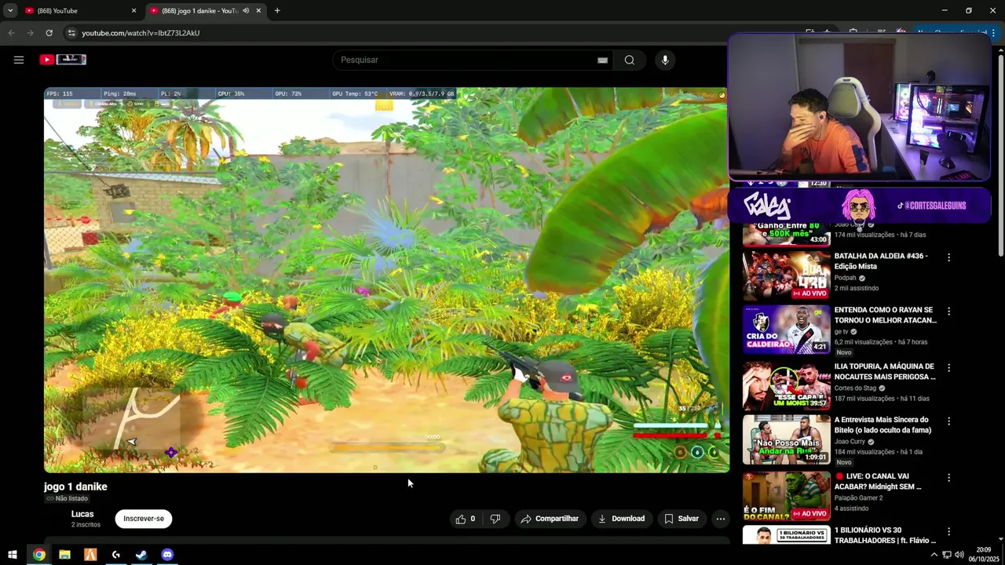The width and height of the screenshot is (1005, 565).
Task: Like the video with the thumbs-up icon
Action: click(465, 519)
